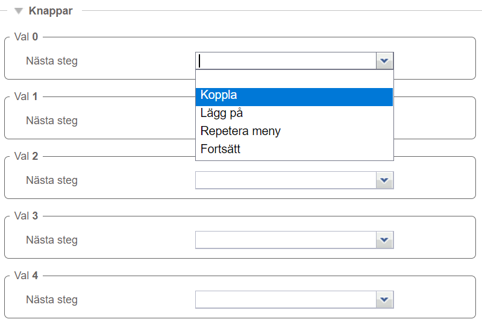This screenshot has width=482, height=325.
Task: Open the Val 2 Nästa steg dropdown arrow
Action: coord(384,180)
